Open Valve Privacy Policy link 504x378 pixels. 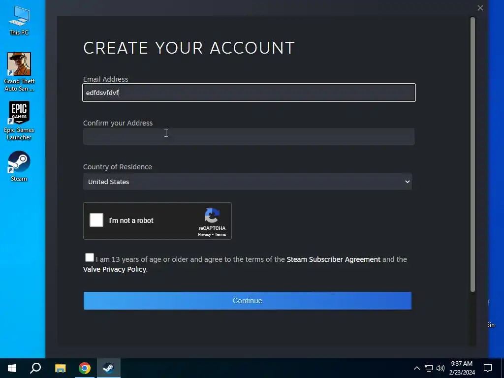pos(114,269)
